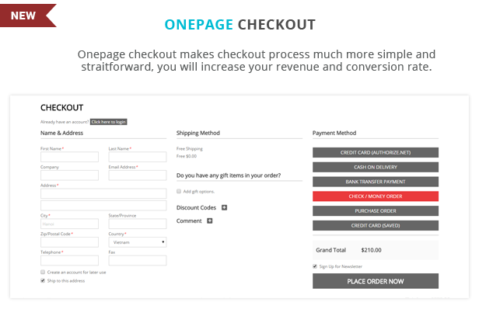The height and width of the screenshot is (316, 479).
Task: Choose Purchase Order payment method
Action: (376, 211)
